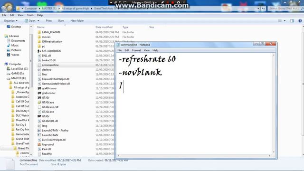This screenshot has width=304, height=171.
Task: Open DLC Watch folder in tree
Action: tap(22, 115)
